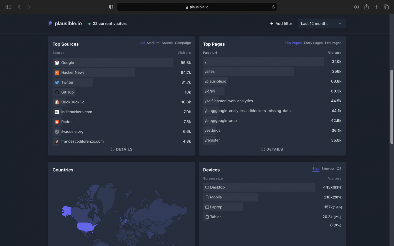Image resolution: width=394 pixels, height=246 pixels.
Task: Switch to the Browser tab in Devices
Action: (x=328, y=169)
